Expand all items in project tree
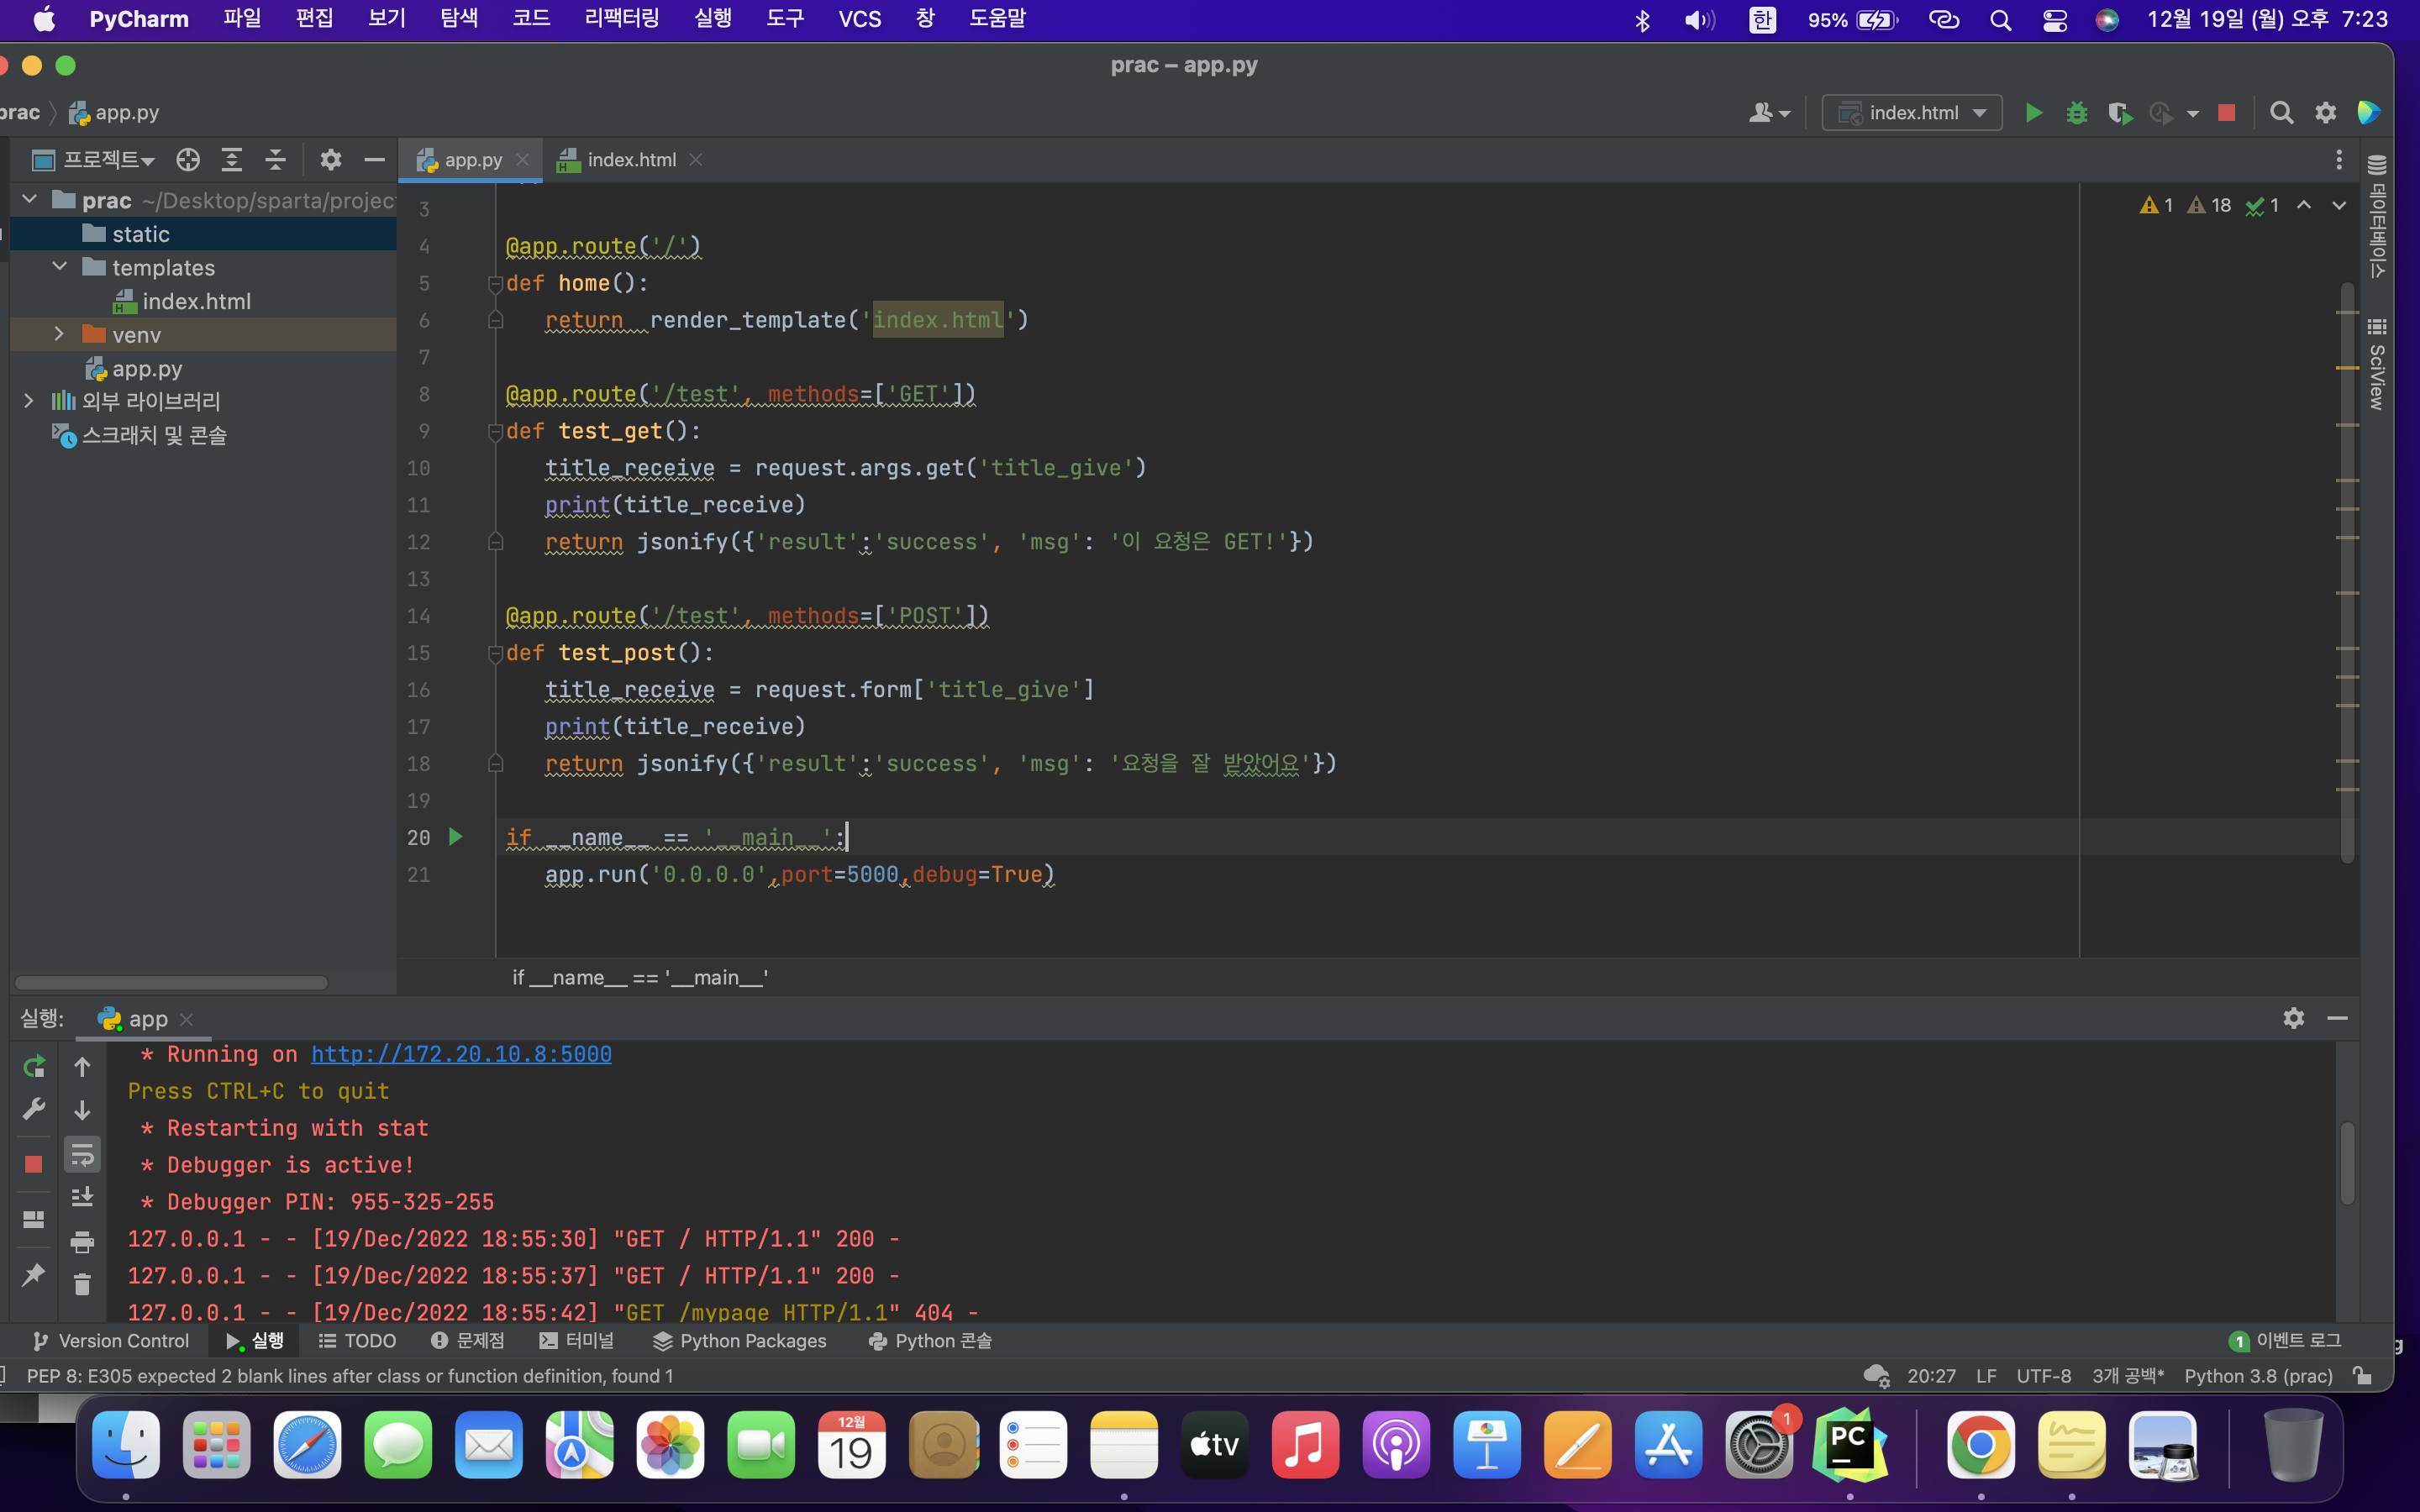 [x=232, y=160]
